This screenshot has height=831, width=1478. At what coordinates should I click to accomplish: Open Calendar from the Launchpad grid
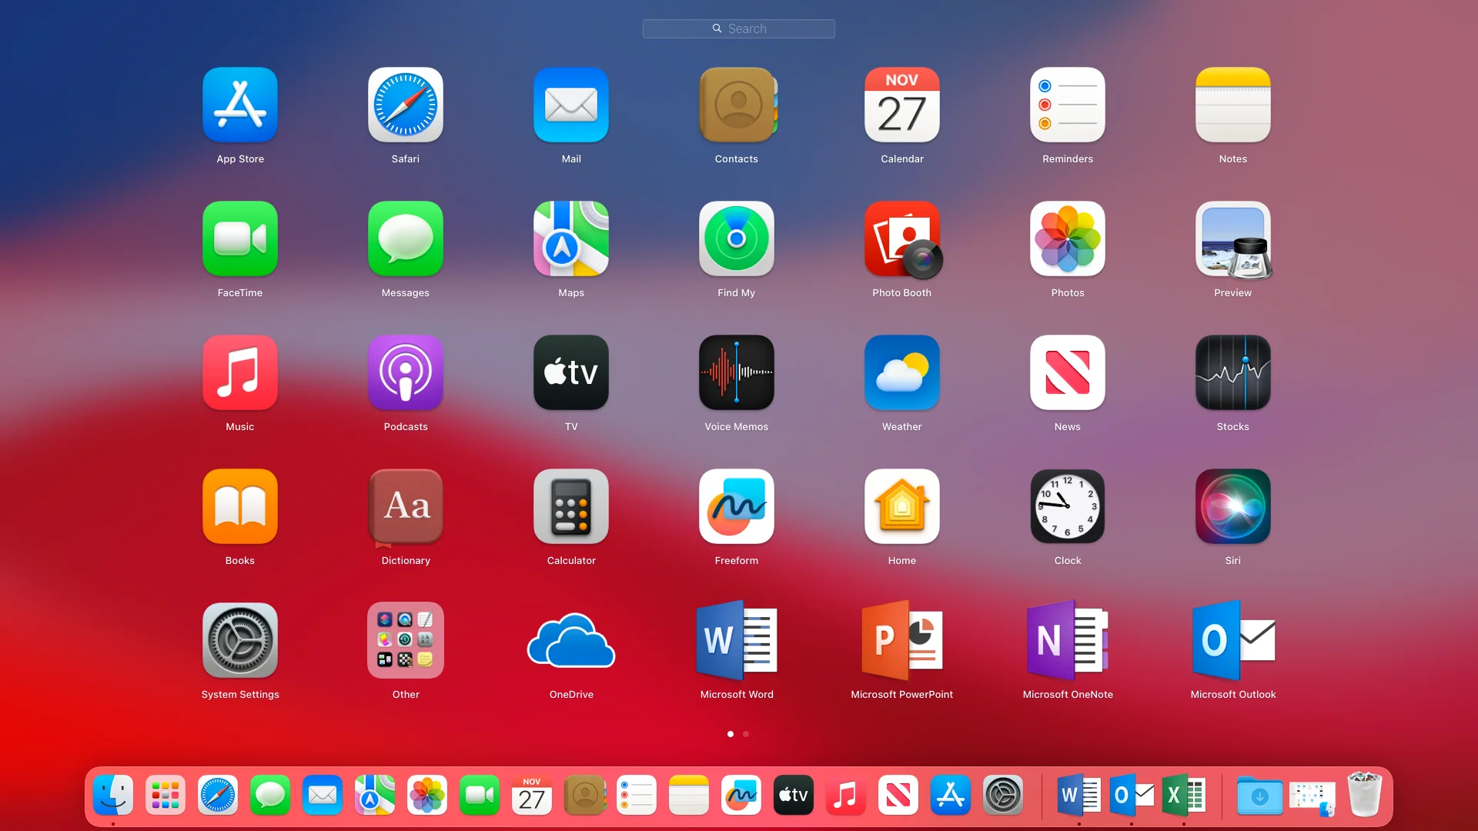902,105
